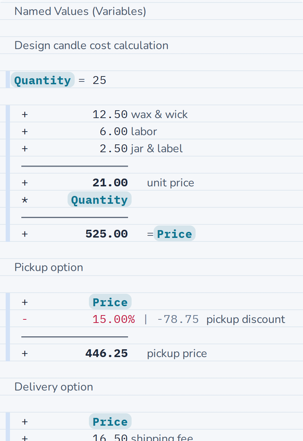Click the 525.00 total result
The image size is (303, 441).
pos(106,234)
